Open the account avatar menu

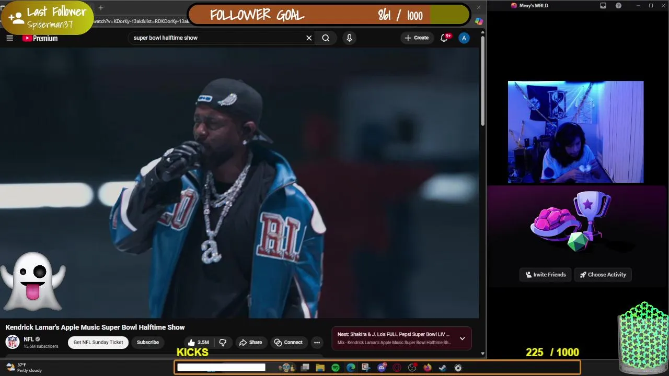point(464,38)
